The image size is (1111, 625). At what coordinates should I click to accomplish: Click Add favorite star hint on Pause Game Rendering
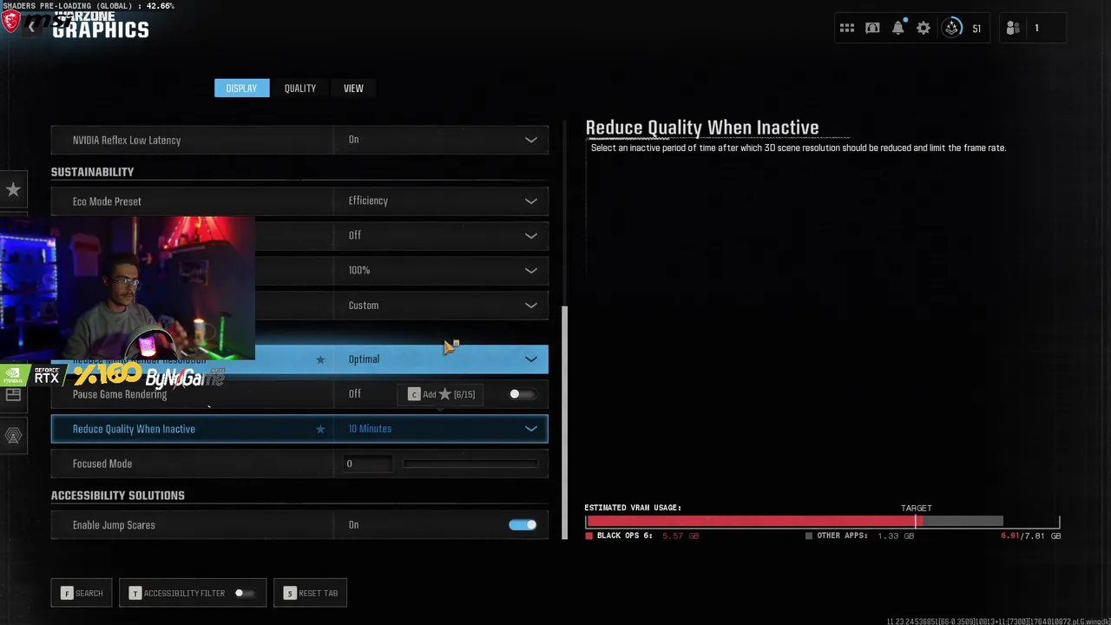[x=442, y=394]
